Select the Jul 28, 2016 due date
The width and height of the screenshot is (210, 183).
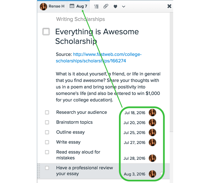pyautogui.click(x=134, y=158)
